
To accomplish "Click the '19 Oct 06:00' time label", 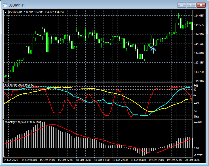I will pyautogui.click(x=138, y=160).
